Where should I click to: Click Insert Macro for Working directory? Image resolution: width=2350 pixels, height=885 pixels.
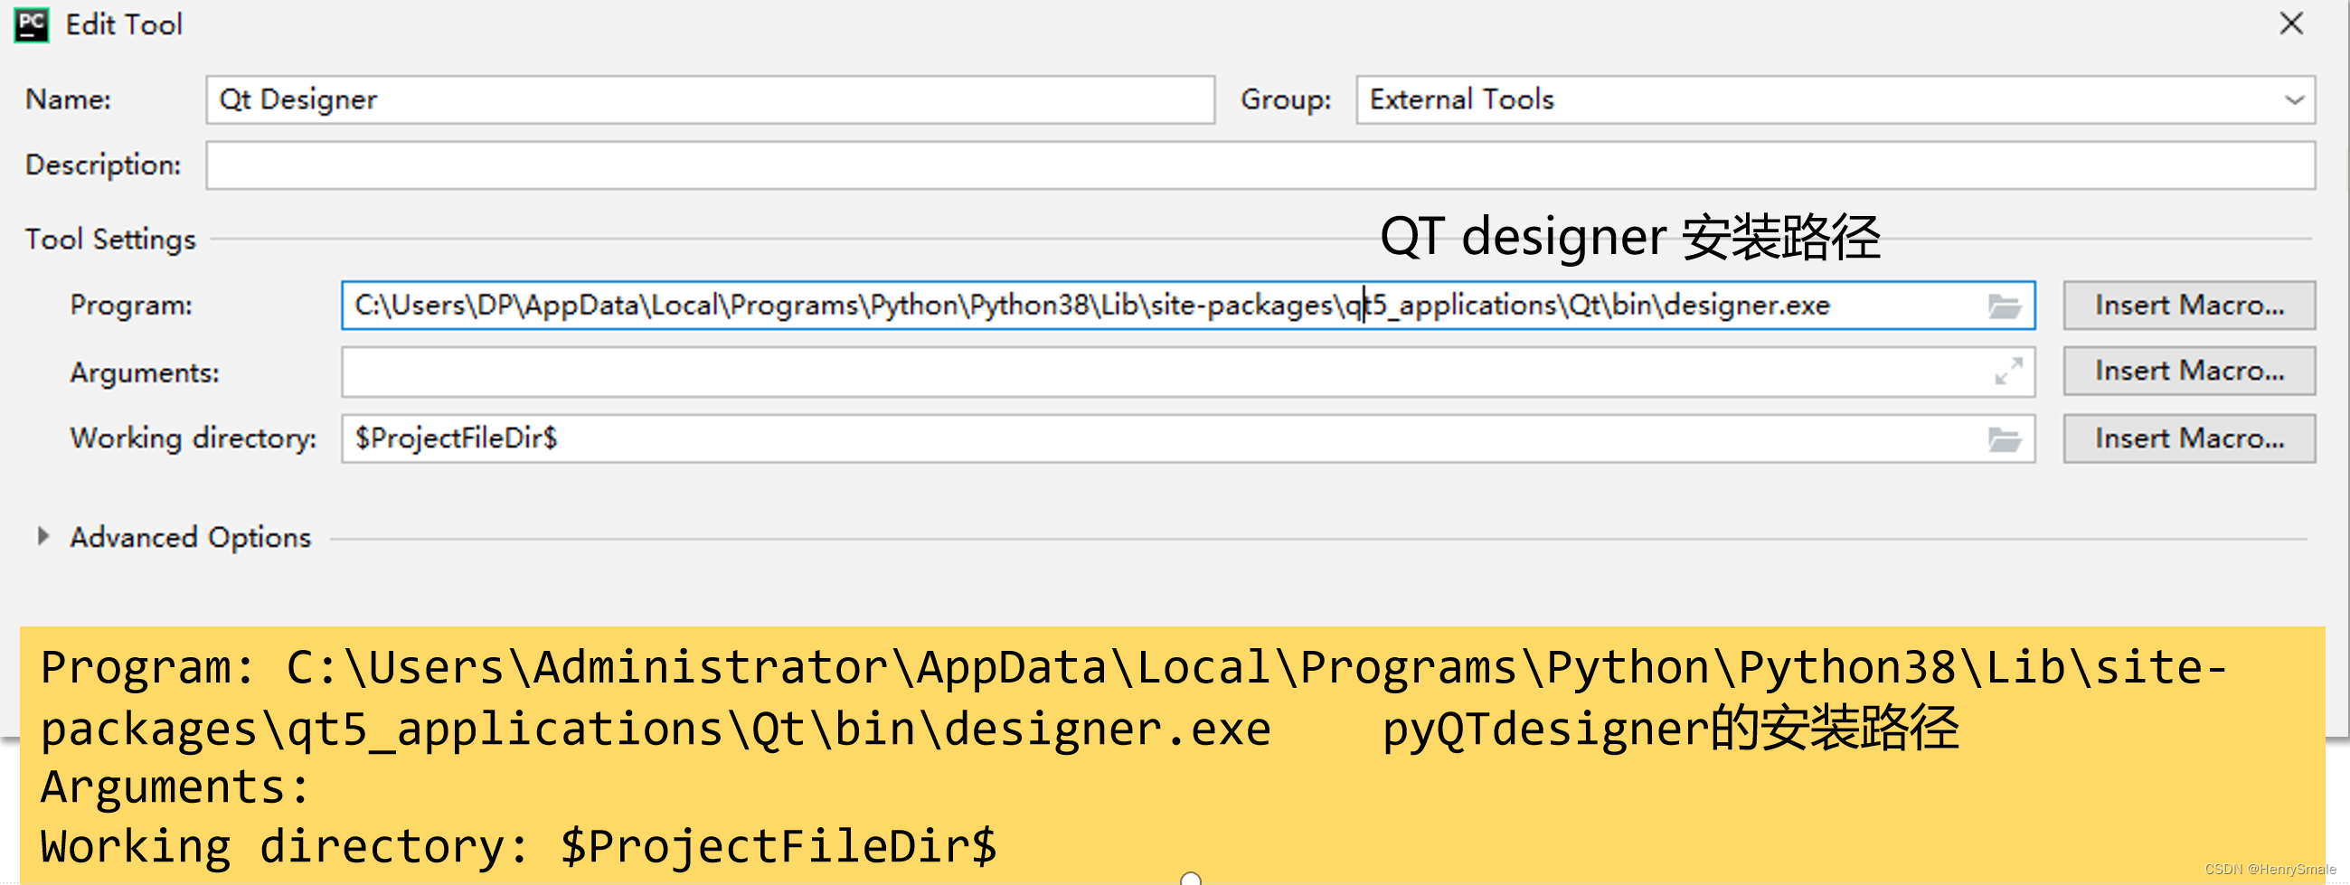(2188, 438)
